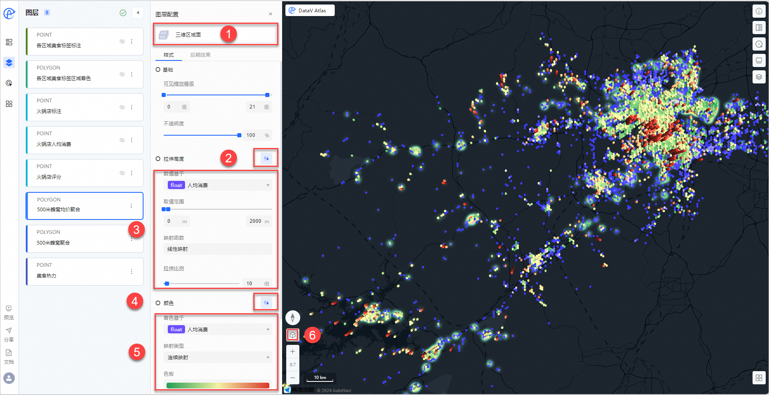Click the preview (预览) icon
Image resolution: width=769 pixels, height=395 pixels.
tap(9, 308)
